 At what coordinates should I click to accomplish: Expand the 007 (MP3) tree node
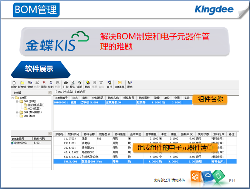[x=17, y=116]
